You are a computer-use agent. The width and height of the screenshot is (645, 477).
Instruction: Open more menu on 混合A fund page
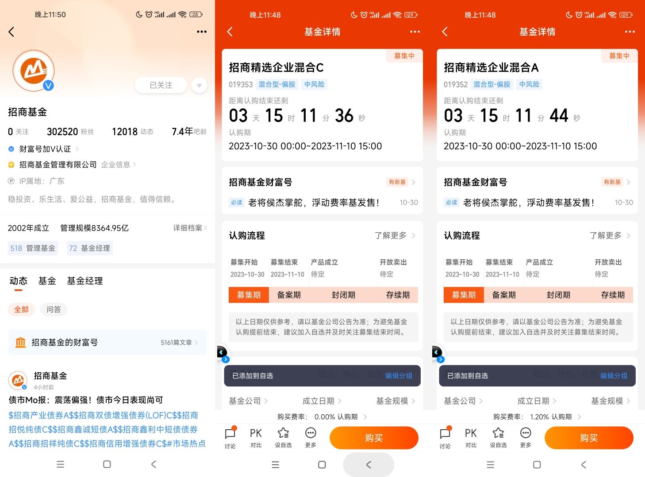pos(630,32)
